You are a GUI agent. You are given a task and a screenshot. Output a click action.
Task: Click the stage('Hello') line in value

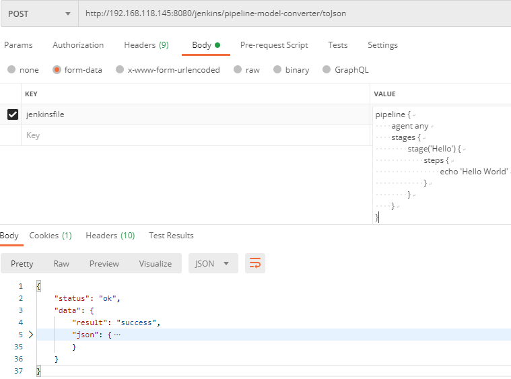pos(434,149)
